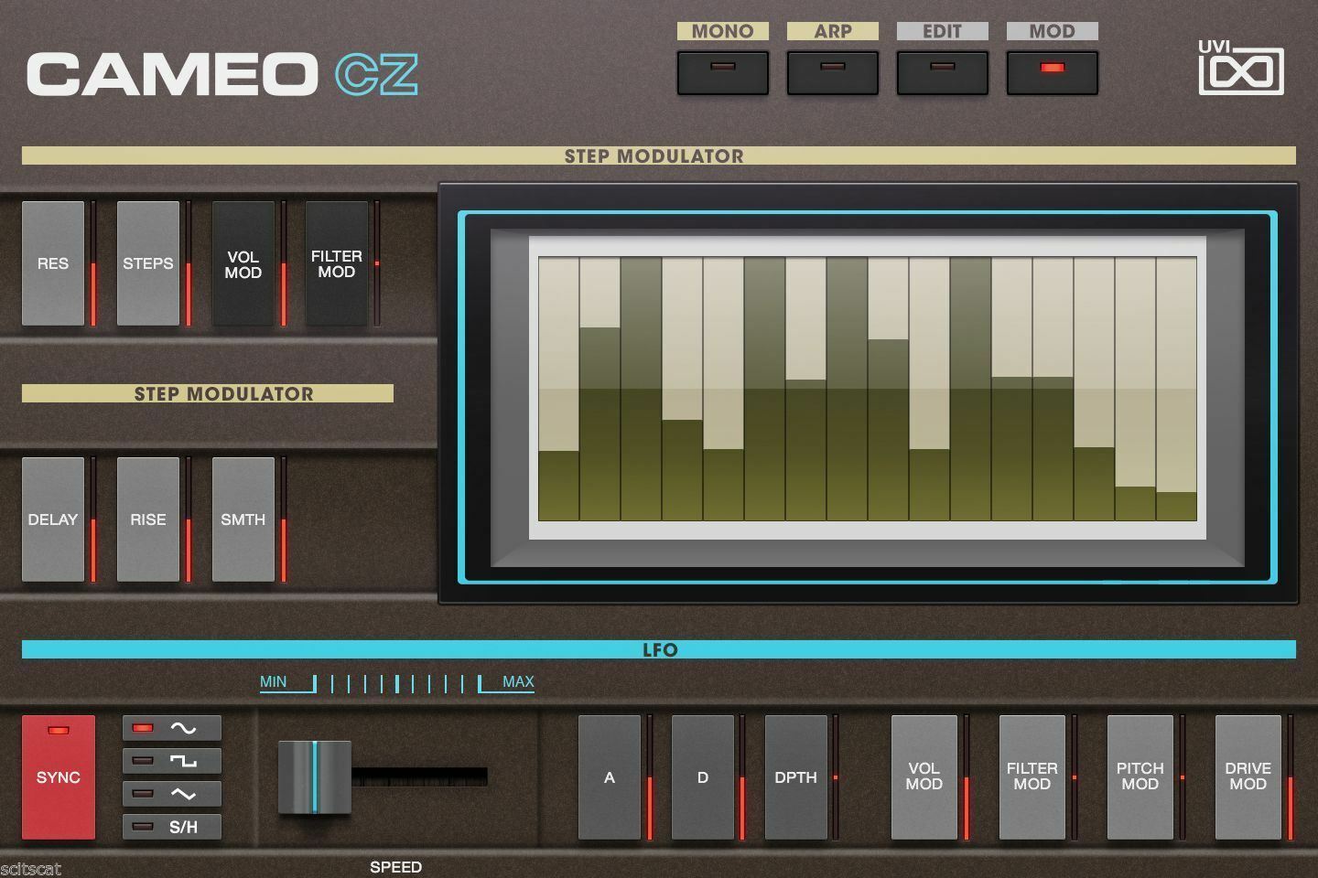Click the step modulator VOL MOD control
Viewport: 1318px width, 878px height.
coord(243,263)
